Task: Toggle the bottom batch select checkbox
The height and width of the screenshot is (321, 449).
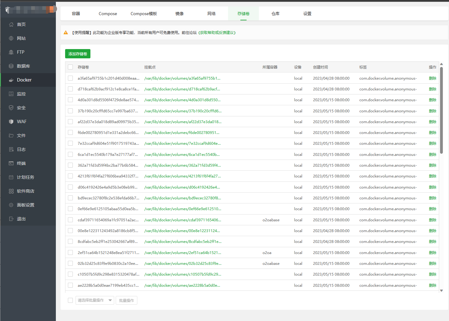Action: pos(70,300)
